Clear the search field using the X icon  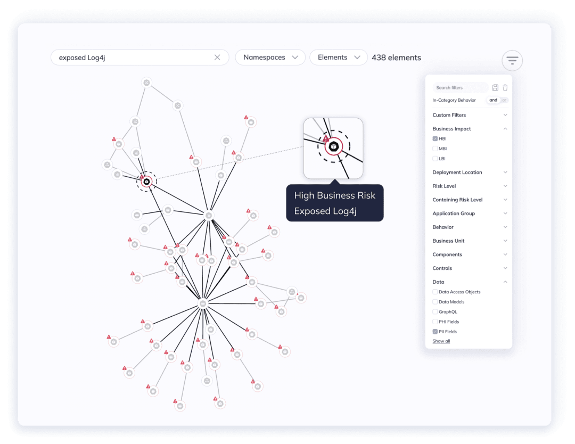click(x=217, y=57)
